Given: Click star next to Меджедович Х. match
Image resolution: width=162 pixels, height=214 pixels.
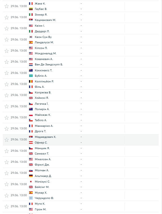Looking at the screenshot, I should 6,140.
